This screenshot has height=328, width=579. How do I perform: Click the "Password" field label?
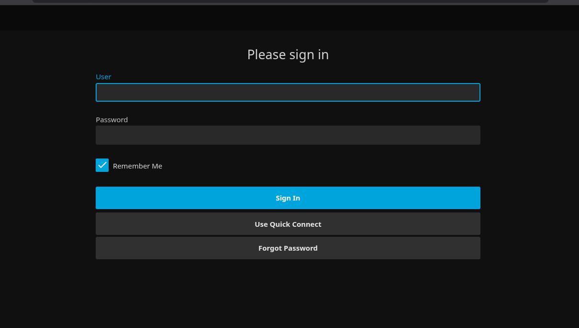111,120
